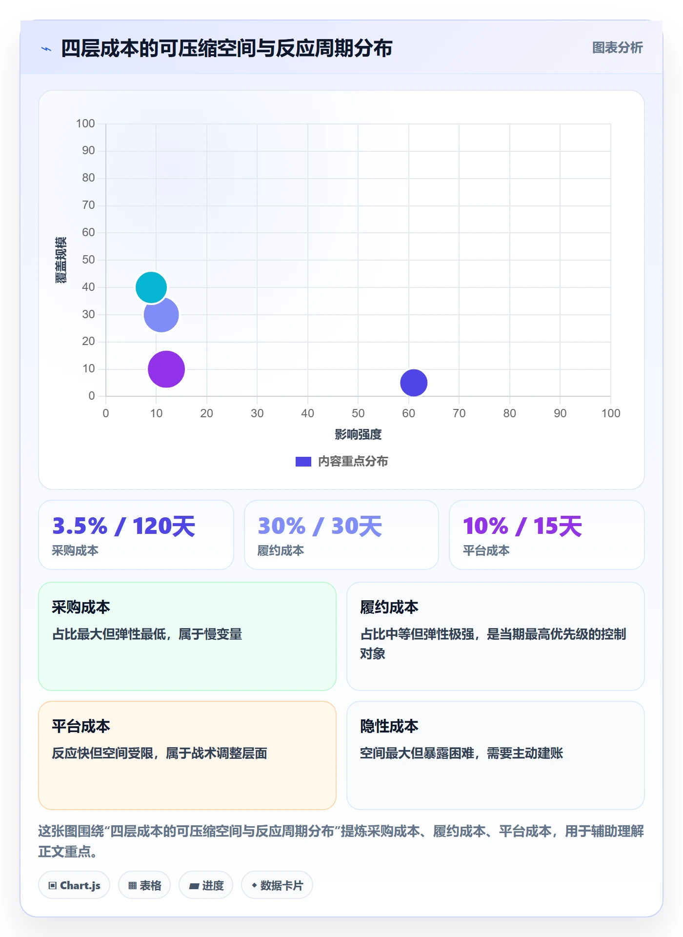
Task: Click the grid icon in the 表格 tag
Action: [132, 886]
